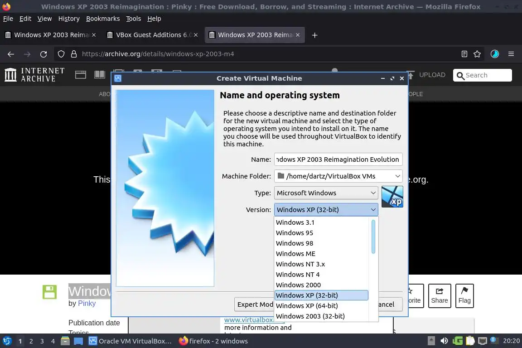Switch to workspace 3 in taskbar
Screen dimensions: 522x348
pyautogui.click(x=42, y=341)
